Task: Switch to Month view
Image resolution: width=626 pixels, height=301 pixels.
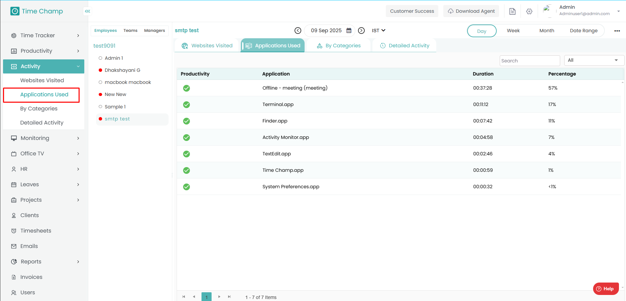Action: click(547, 31)
